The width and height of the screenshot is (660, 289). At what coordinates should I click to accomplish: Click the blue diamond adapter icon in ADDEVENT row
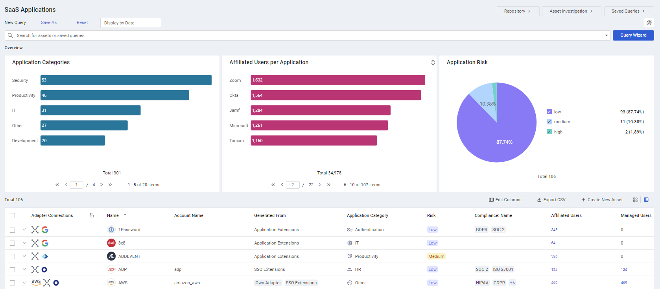pyautogui.click(x=45, y=256)
